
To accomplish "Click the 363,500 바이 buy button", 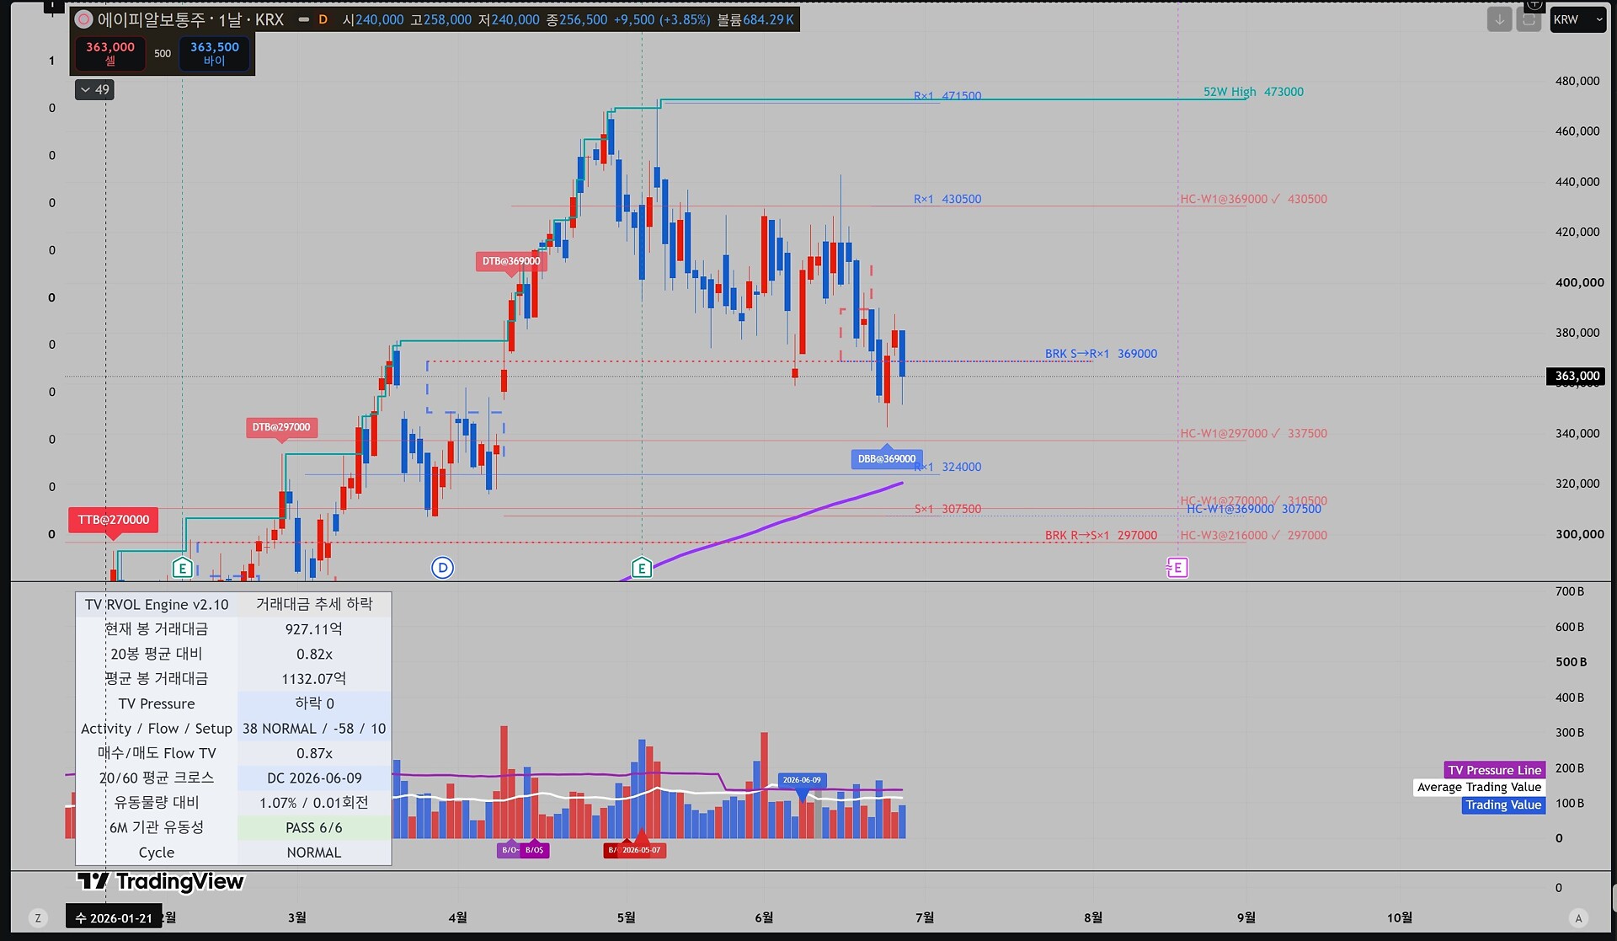I will pos(215,53).
